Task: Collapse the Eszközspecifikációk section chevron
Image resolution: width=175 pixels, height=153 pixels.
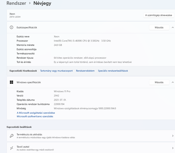Action: point(173,27)
